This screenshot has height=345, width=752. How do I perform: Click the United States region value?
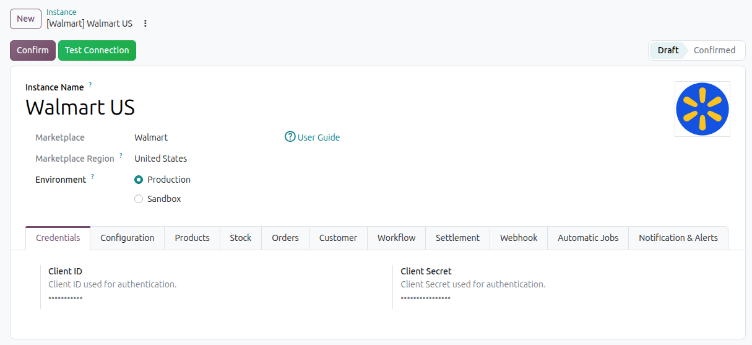(x=161, y=159)
